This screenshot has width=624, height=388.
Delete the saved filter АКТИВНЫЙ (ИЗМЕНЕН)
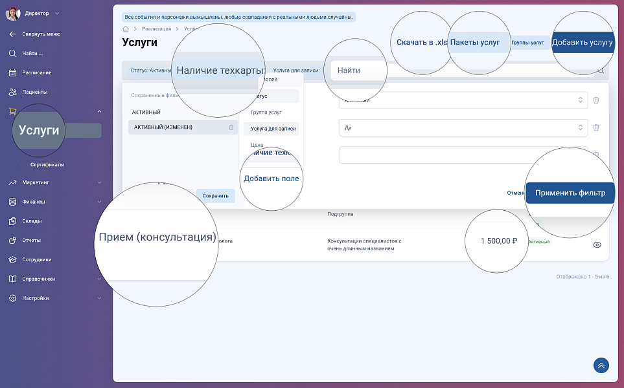coord(231,127)
